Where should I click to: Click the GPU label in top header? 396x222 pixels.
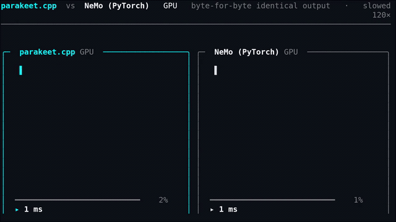[x=170, y=6]
